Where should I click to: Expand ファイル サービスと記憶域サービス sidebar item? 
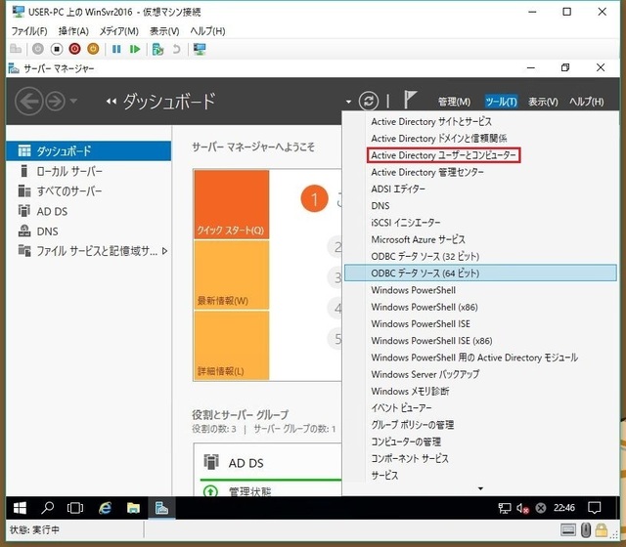pos(165,251)
